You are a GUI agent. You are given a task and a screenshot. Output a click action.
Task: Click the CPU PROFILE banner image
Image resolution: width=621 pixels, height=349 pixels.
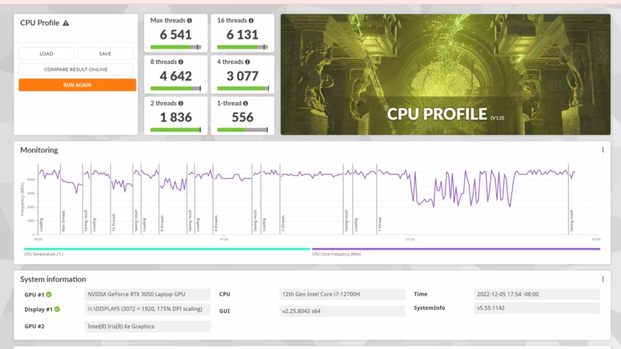coord(446,74)
